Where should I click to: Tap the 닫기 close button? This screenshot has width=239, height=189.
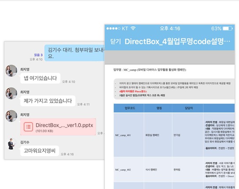[x=115, y=42]
